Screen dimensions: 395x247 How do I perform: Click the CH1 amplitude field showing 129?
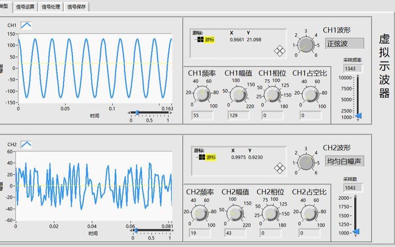(239, 116)
